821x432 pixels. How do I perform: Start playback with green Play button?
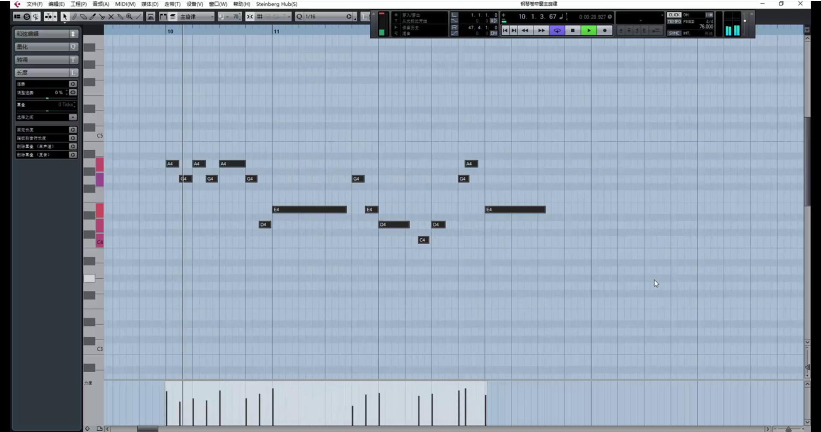tap(589, 30)
